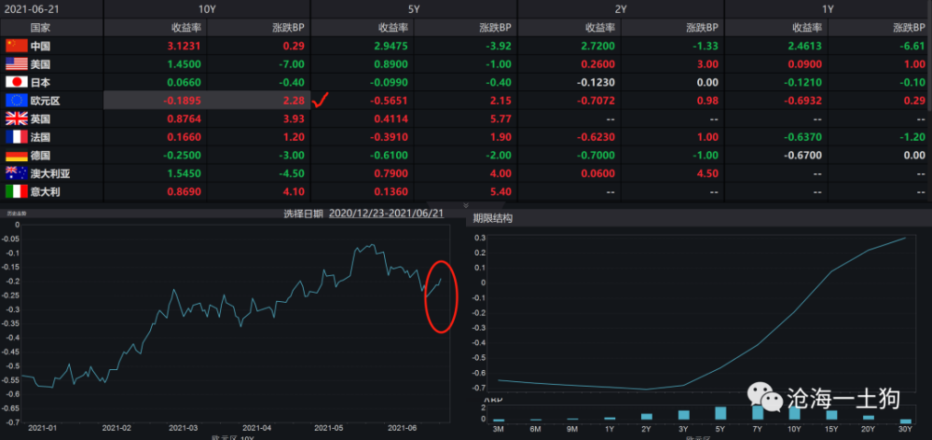Click China 5Y yield 2.9475

(x=391, y=46)
